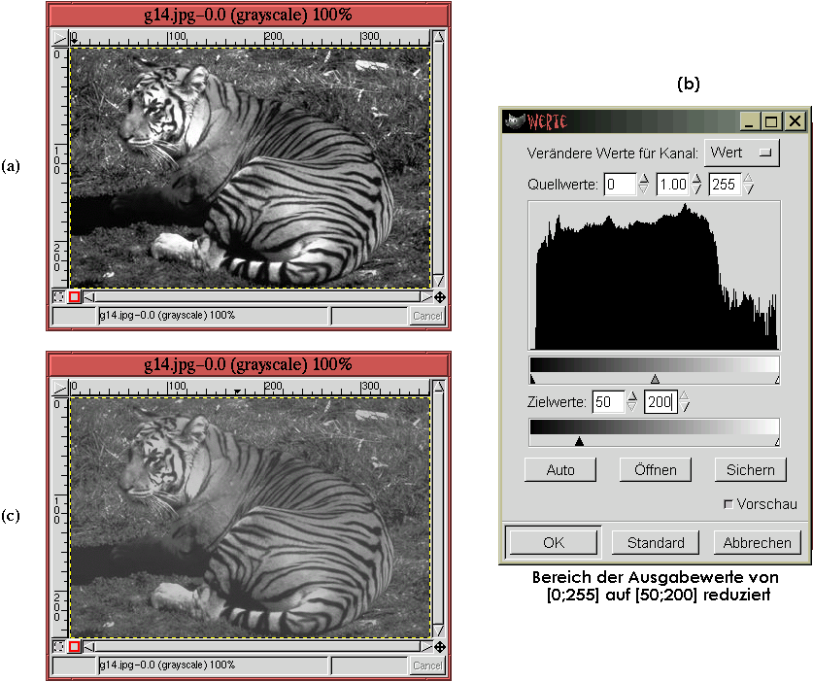Toggle the red Quick Mask button in the bottom window
Screen dimensions: 813x682
pyautogui.click(x=75, y=646)
